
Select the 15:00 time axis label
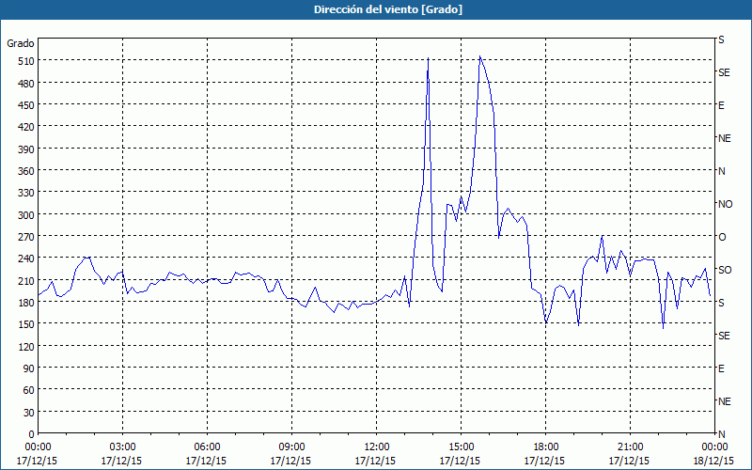point(462,447)
